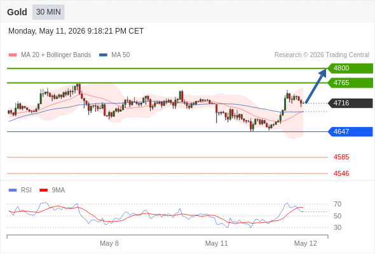
Task: Click the 30 MIN timeframe button
Action: tap(48, 12)
